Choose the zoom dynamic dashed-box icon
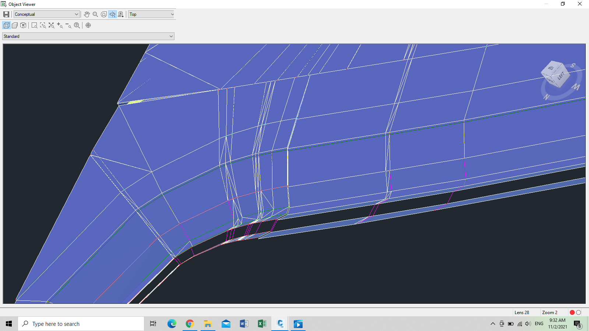589x331 pixels. pyautogui.click(x=43, y=25)
